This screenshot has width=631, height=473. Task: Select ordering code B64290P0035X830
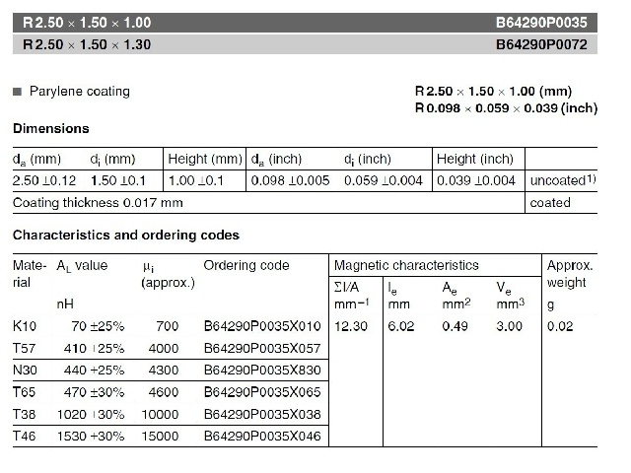[x=262, y=370]
